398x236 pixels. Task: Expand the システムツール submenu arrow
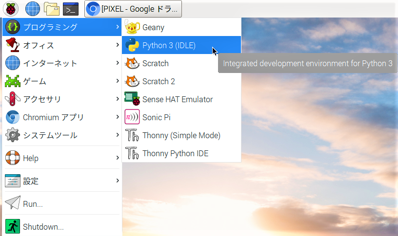click(117, 135)
